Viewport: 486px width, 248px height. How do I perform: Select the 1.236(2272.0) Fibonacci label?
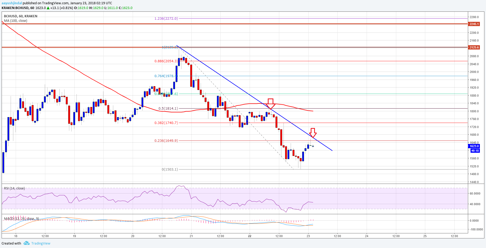[166, 18]
